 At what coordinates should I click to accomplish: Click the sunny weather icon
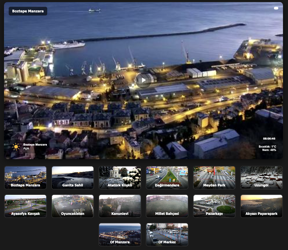click(x=16, y=147)
